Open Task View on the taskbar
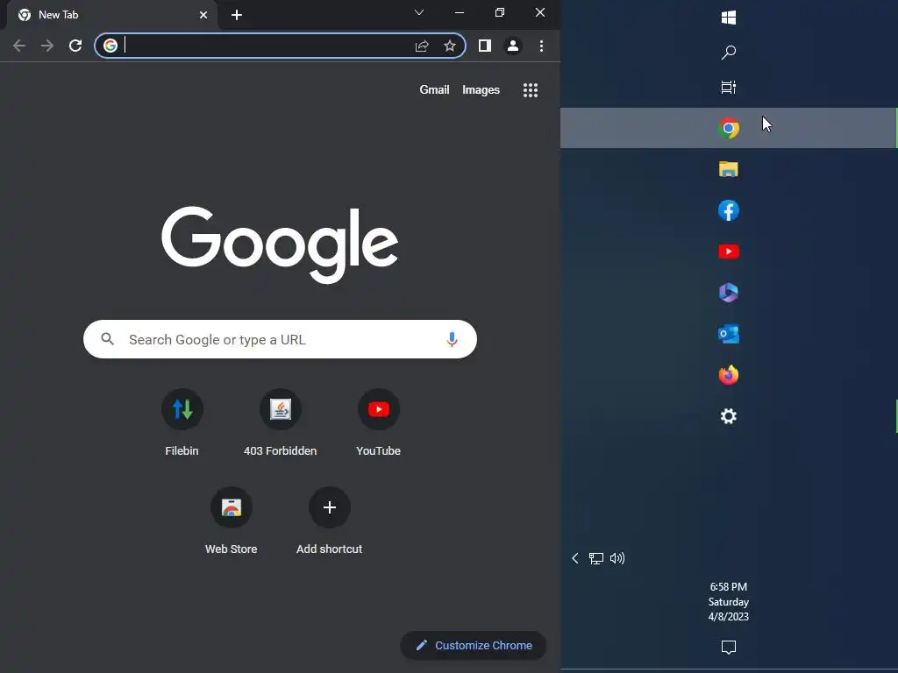 [729, 87]
